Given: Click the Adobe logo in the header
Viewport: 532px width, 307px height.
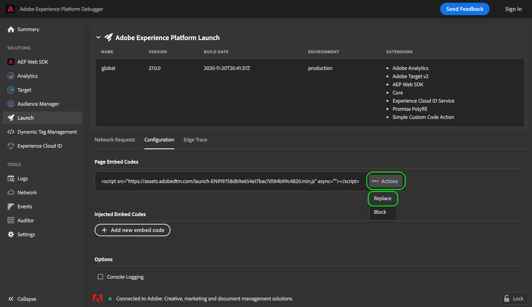Looking at the screenshot, I should pyautogui.click(x=11, y=9).
